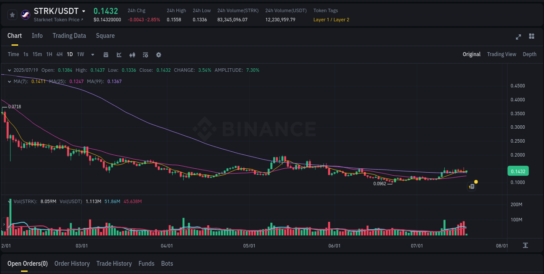The image size is (544, 274).
Task: Collapse the OHLC data row chevron
Action: (x=9, y=70)
